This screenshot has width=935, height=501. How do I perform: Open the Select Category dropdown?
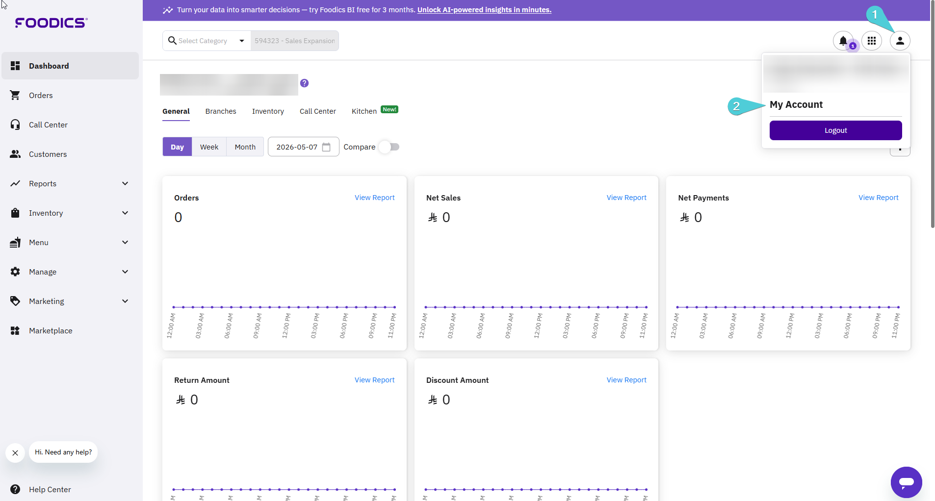click(207, 41)
